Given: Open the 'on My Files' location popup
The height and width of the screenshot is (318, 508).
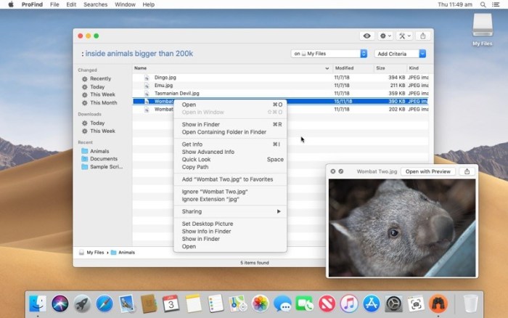Looking at the screenshot, I should (329, 54).
